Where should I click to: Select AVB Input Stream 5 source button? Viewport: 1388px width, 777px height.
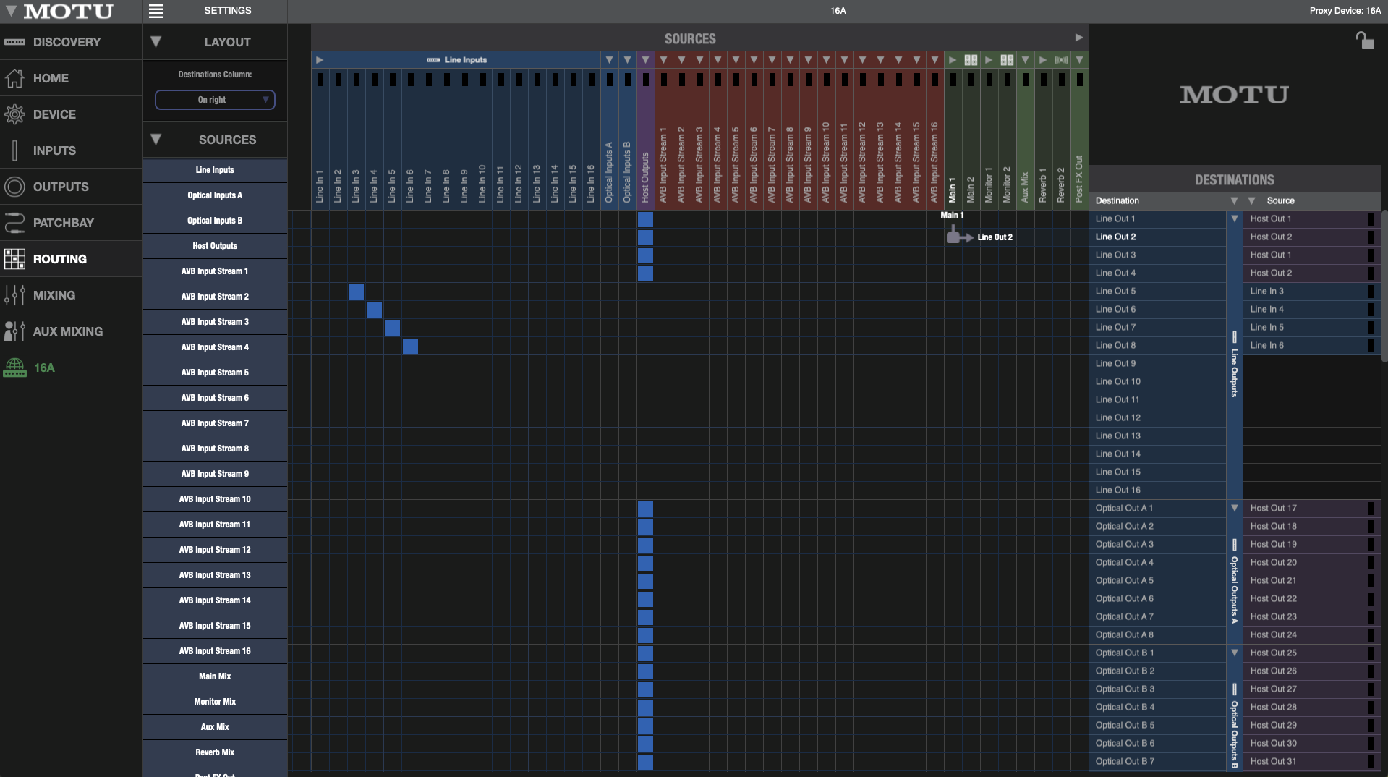(x=215, y=373)
